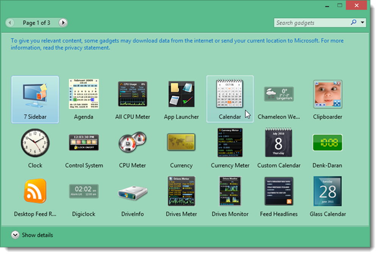
Task: Click the search magnifier icon
Action: (353, 22)
